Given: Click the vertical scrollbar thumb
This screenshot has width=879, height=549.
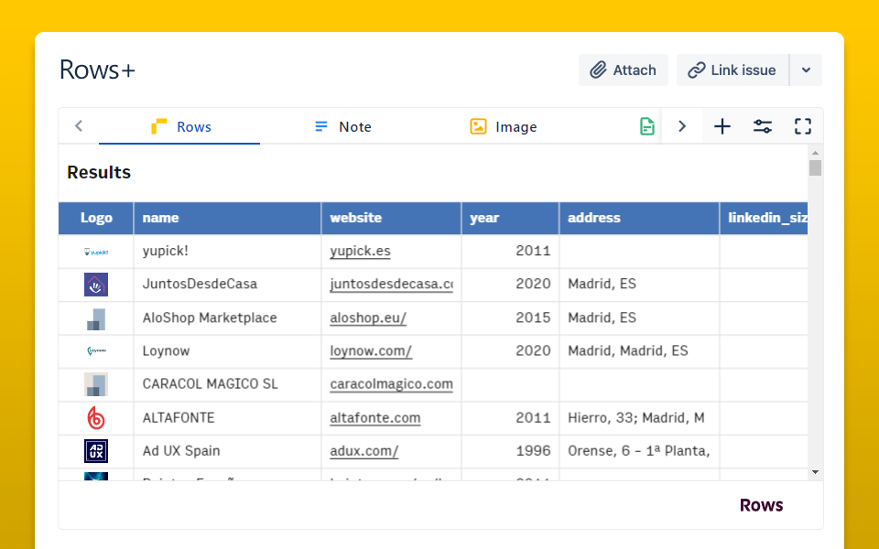Looking at the screenshot, I should [x=815, y=167].
